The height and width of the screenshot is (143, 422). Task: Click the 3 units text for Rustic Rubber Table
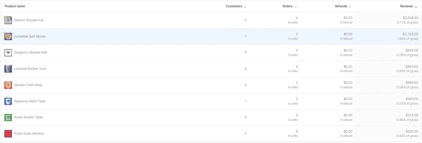click(x=293, y=120)
